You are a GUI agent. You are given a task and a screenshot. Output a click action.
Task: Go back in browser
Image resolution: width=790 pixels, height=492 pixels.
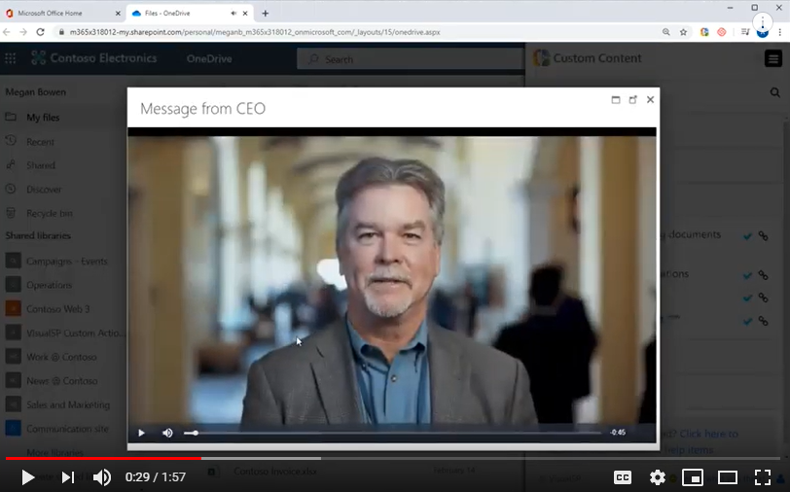(7, 32)
